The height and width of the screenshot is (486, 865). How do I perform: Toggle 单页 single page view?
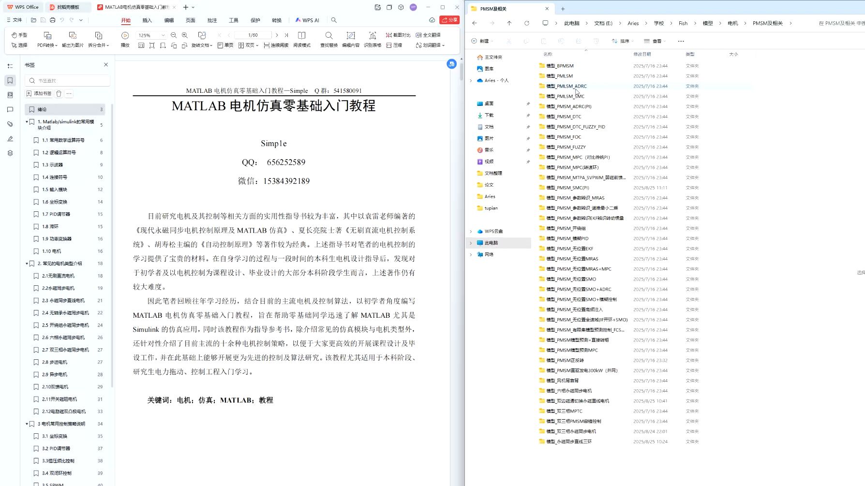(x=226, y=44)
